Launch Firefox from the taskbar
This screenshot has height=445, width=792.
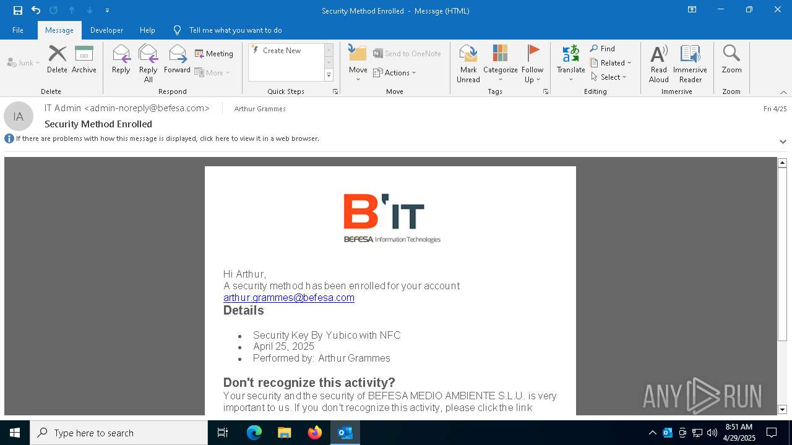(x=315, y=433)
